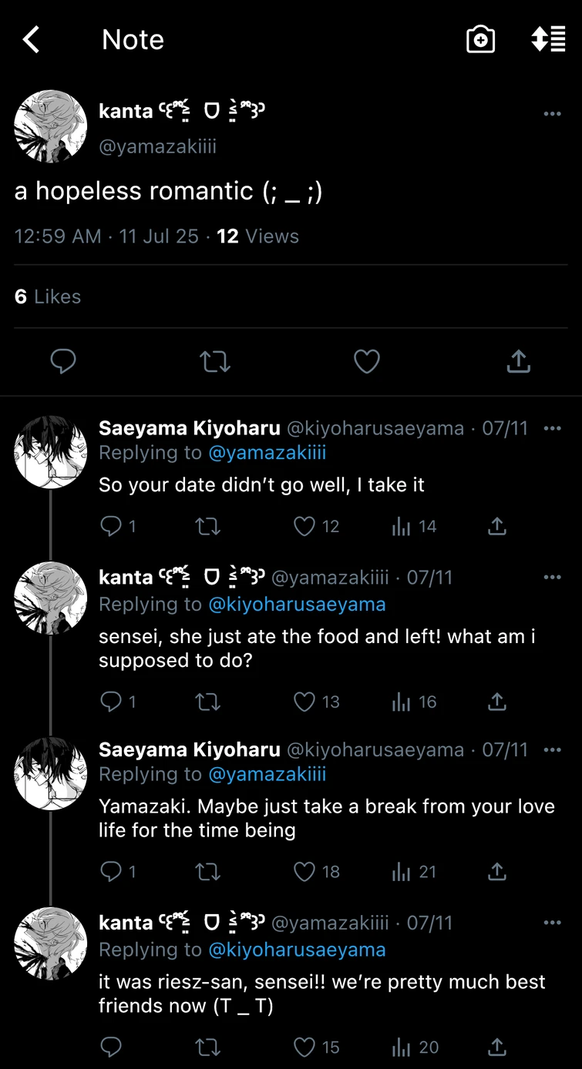Tap the back arrow in header

click(x=31, y=39)
